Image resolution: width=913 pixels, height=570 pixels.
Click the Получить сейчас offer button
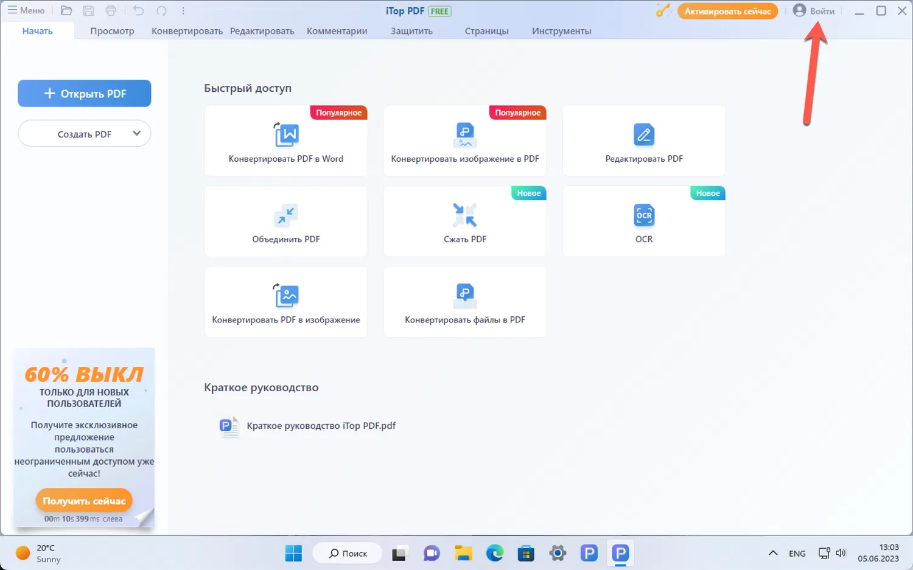84,501
